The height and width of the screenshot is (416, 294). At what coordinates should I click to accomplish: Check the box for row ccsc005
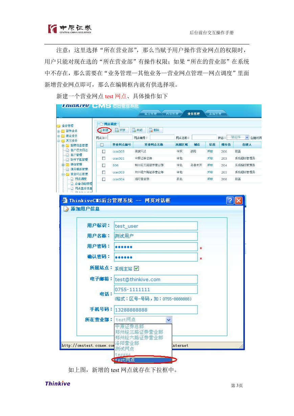tap(104, 151)
